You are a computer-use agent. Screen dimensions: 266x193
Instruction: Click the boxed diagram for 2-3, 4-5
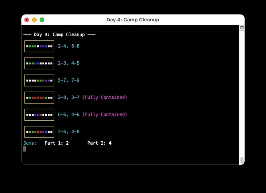40,63
